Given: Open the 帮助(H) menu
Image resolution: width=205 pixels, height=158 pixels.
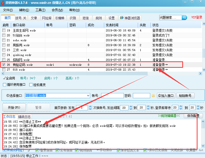Looking at the screenshot, I should click(x=74, y=10).
